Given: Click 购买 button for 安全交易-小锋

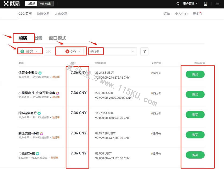Looking at the screenshot, I should click(x=195, y=135).
